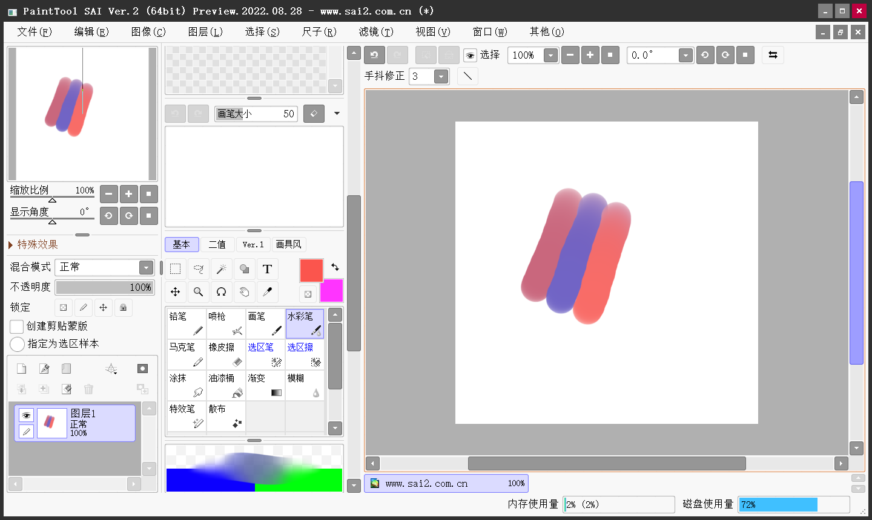Image resolution: width=872 pixels, height=520 pixels.
Task: Select the 散布 scatter brush
Action: pyautogui.click(x=226, y=416)
